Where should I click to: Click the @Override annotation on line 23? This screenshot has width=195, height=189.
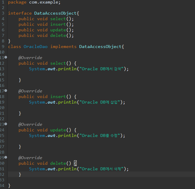click(x=30, y=124)
